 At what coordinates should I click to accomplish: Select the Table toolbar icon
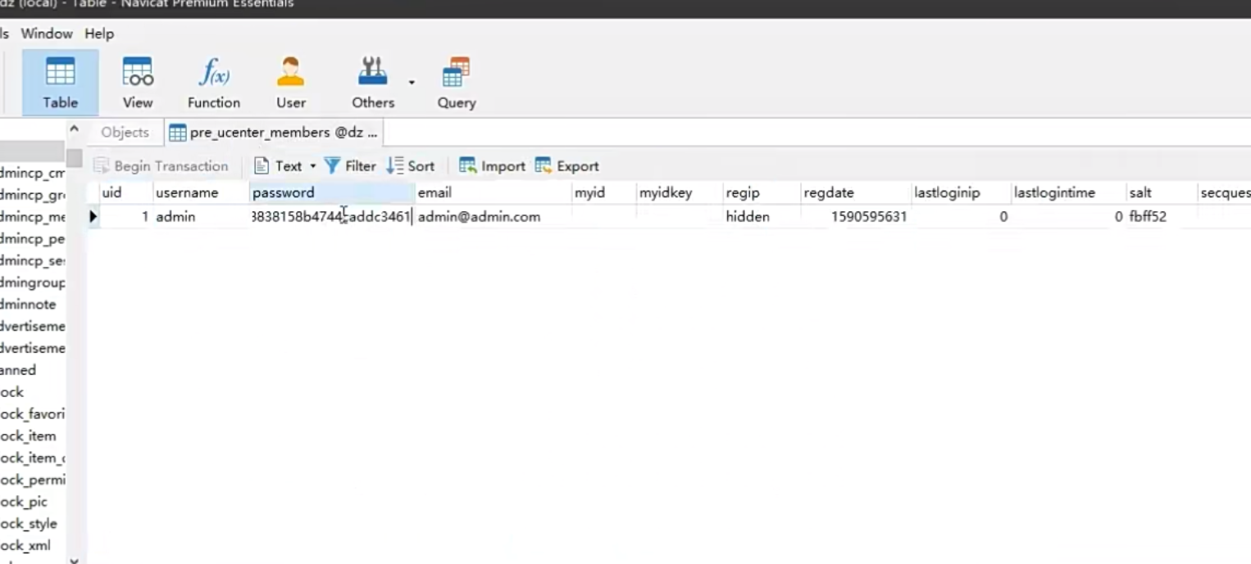(x=61, y=83)
